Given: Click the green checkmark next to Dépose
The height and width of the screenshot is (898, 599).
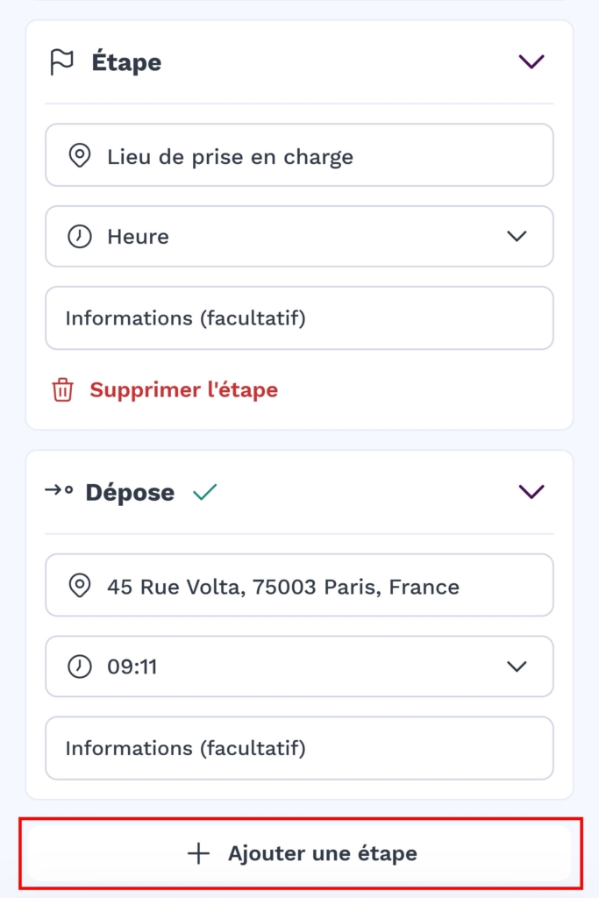Looking at the screenshot, I should (204, 492).
